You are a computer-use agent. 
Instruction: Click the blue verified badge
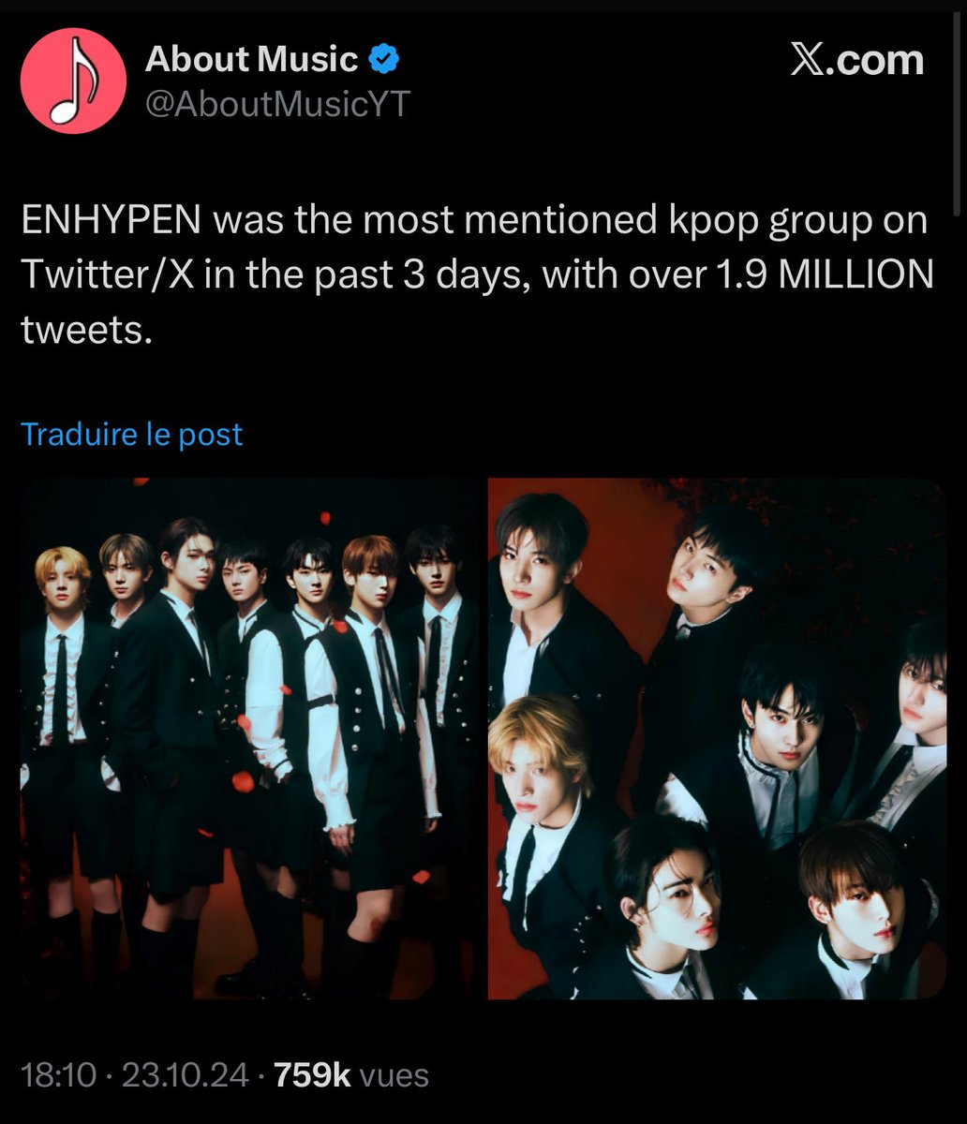click(384, 60)
